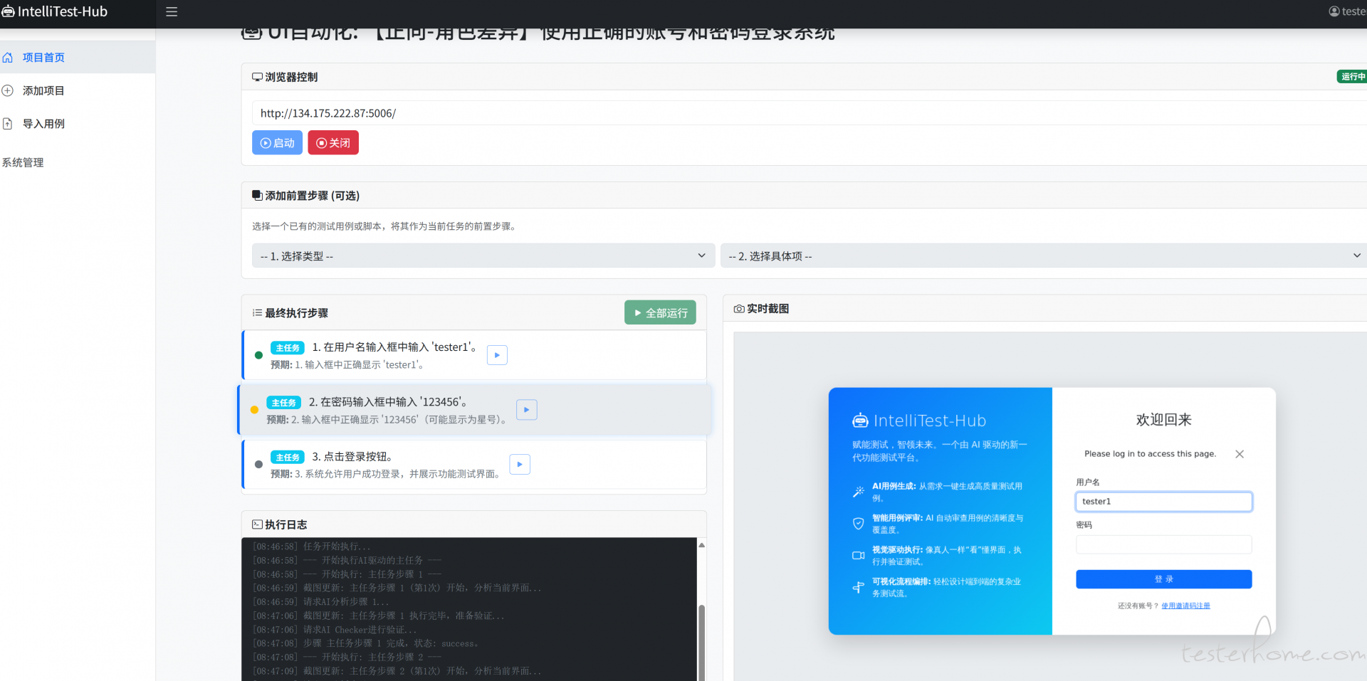The image size is (1367, 681).
Task: Open 添加项目 in the sidebar menu
Action: pos(43,90)
